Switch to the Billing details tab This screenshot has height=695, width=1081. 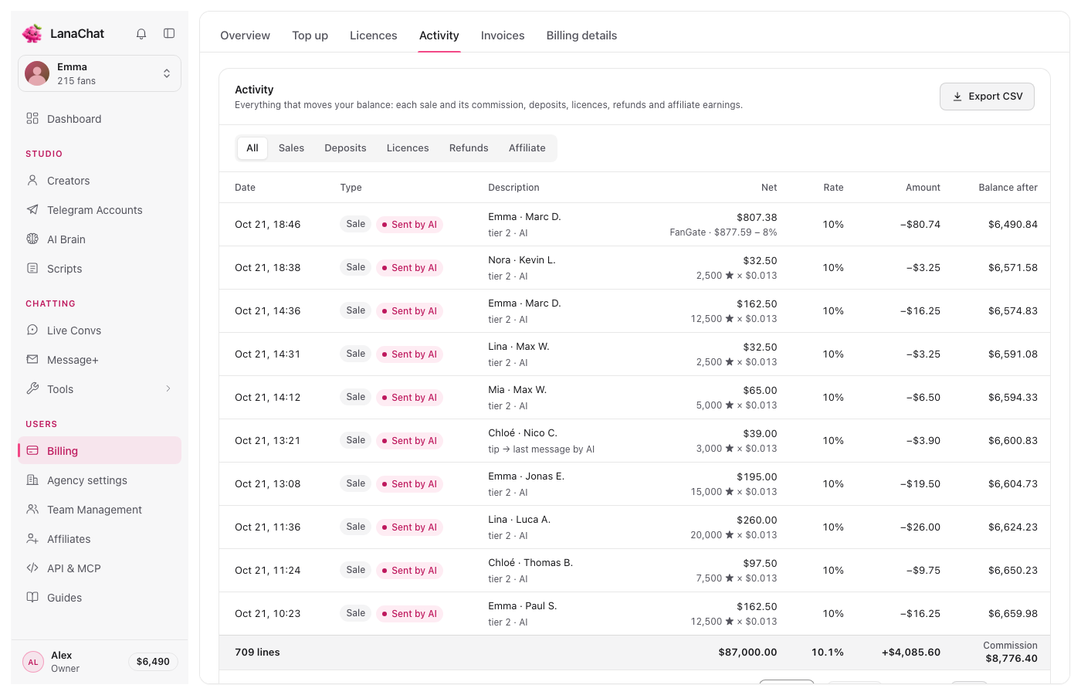pyautogui.click(x=581, y=36)
